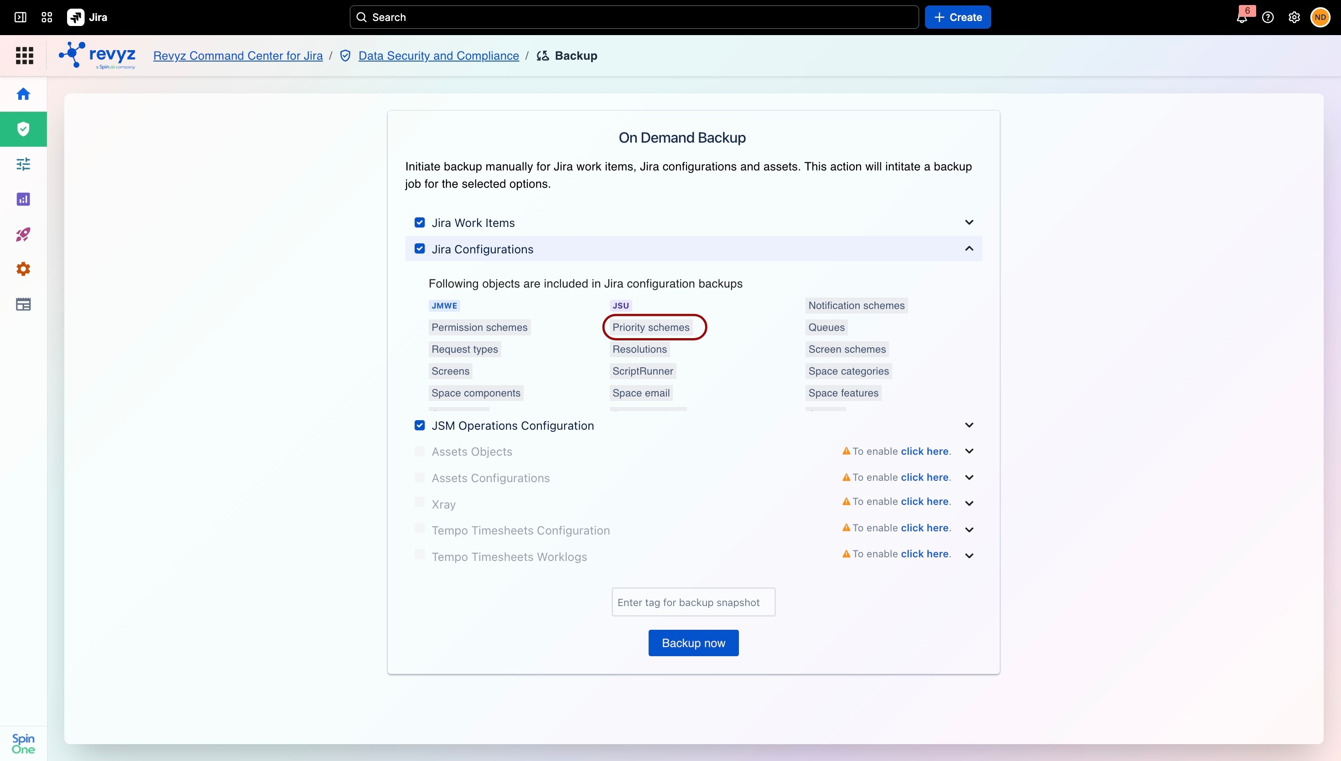Click the warning icon in Xray row
Screen dimensions: 1341x761
846,501
